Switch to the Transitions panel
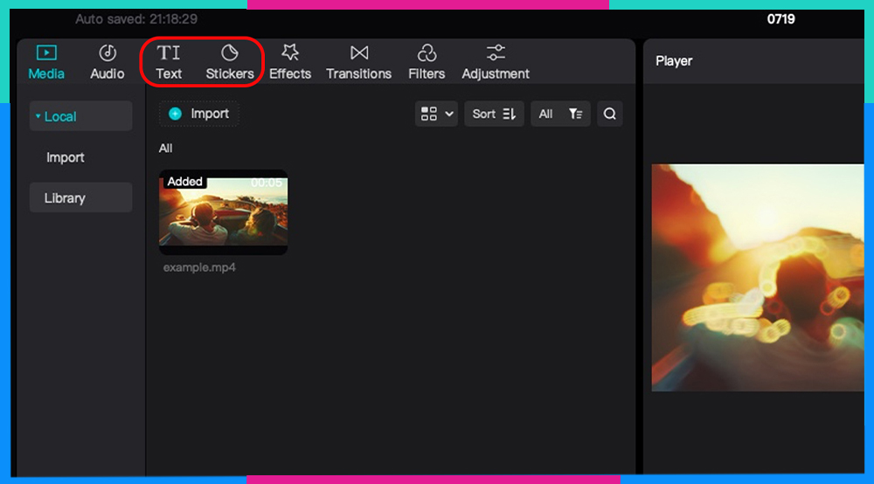The height and width of the screenshot is (484, 874). tap(358, 62)
